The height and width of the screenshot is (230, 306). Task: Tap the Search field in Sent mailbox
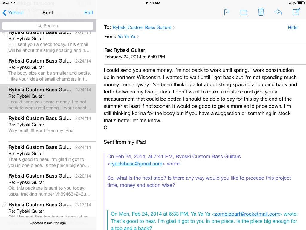(48, 26)
